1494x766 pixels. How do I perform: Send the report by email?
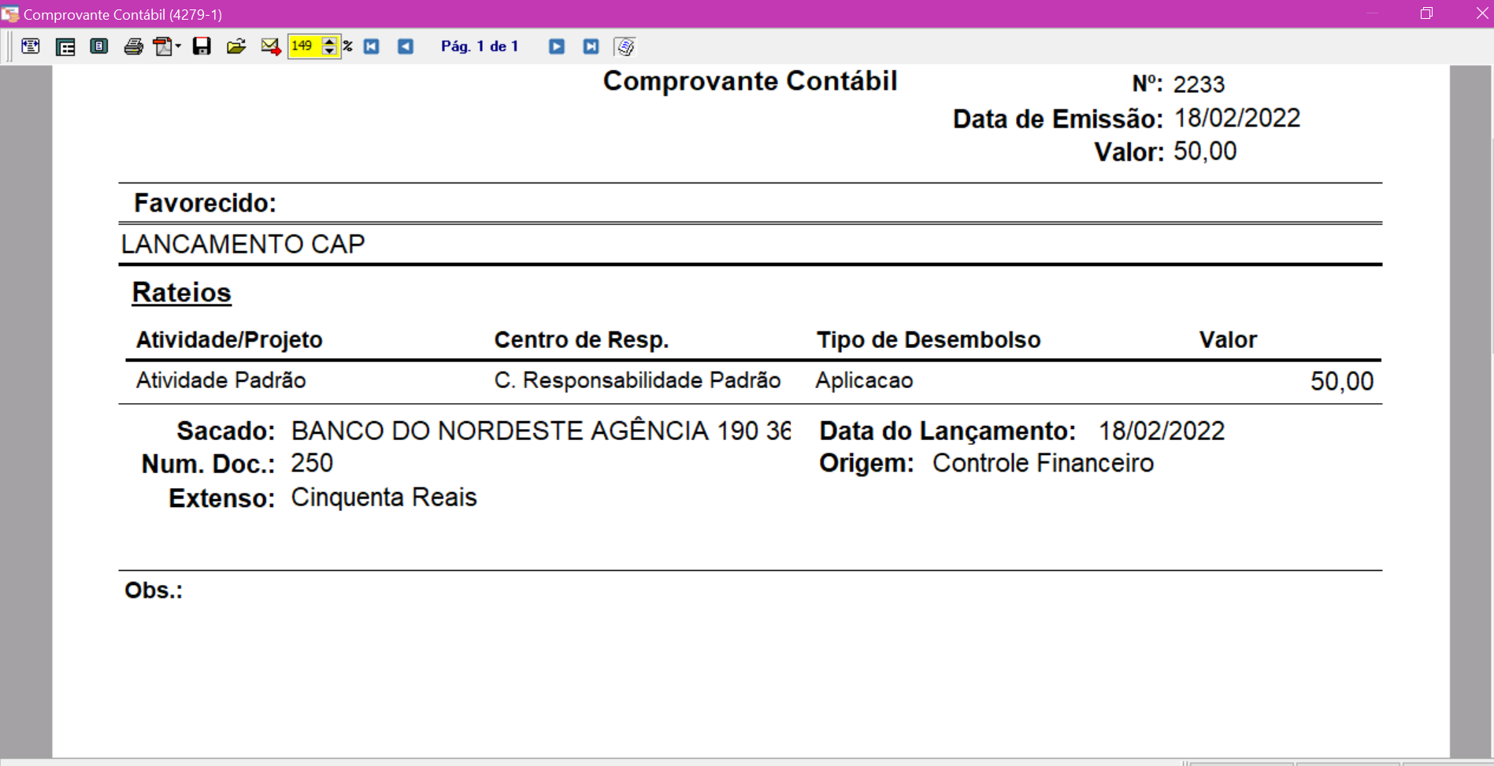click(271, 46)
